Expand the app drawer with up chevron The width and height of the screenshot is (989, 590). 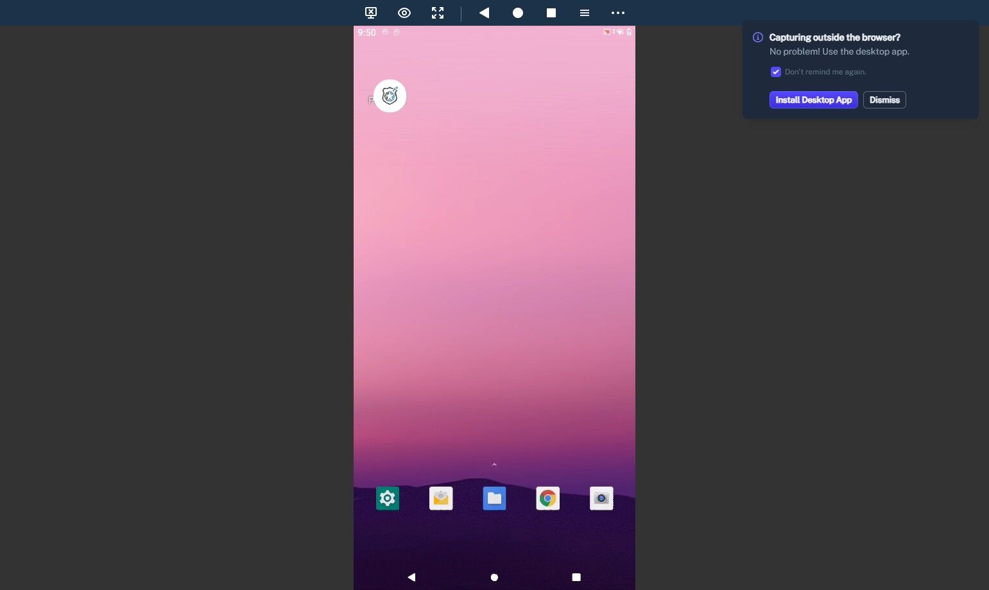click(x=494, y=464)
